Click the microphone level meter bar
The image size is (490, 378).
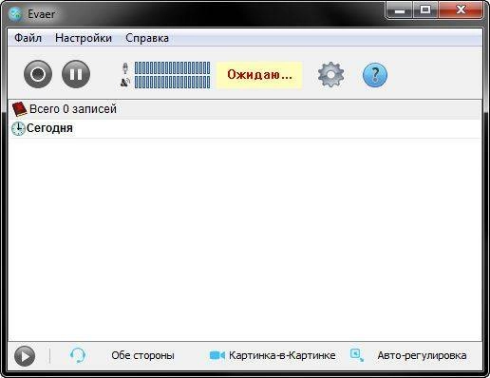pyautogui.click(x=172, y=67)
